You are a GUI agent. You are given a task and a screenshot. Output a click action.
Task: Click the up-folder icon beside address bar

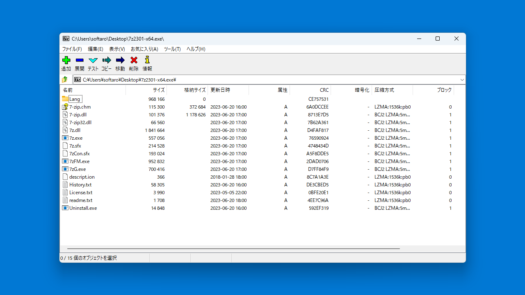tap(65, 79)
